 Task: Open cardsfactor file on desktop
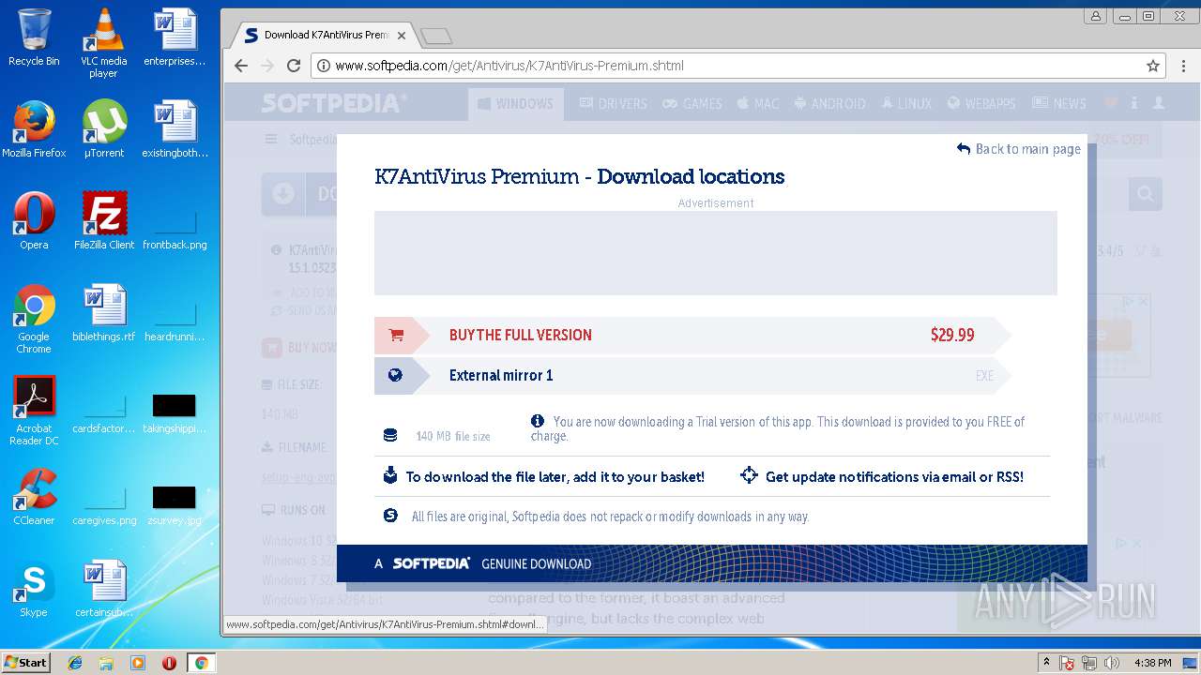[103, 413]
